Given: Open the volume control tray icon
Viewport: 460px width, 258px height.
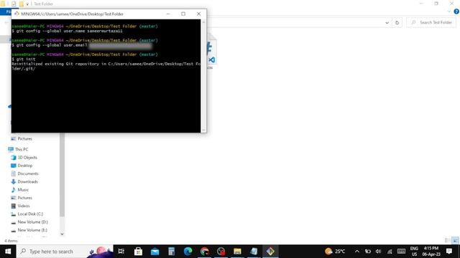Looking at the screenshot, I should coord(379,252).
